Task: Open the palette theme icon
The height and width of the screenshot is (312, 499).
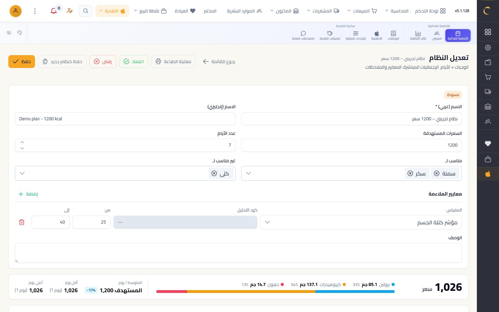Action: tap(19, 33)
